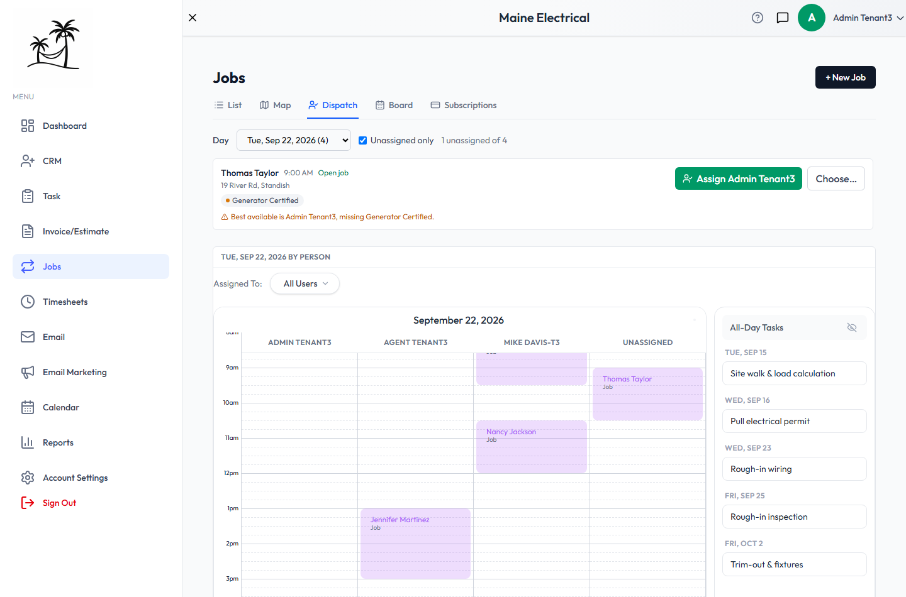Switch to the List tab
The image size is (906, 597).
click(x=228, y=105)
